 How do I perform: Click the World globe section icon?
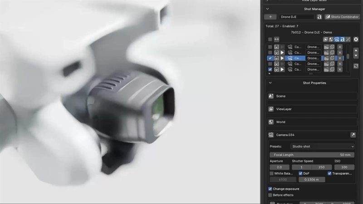point(271,122)
